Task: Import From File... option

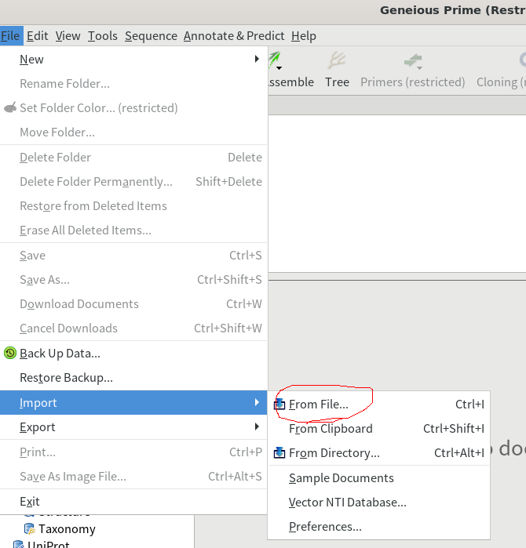Action: 378,405
